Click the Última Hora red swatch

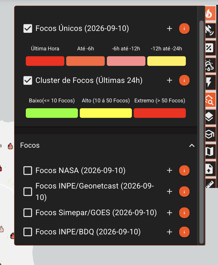[x=45, y=61]
